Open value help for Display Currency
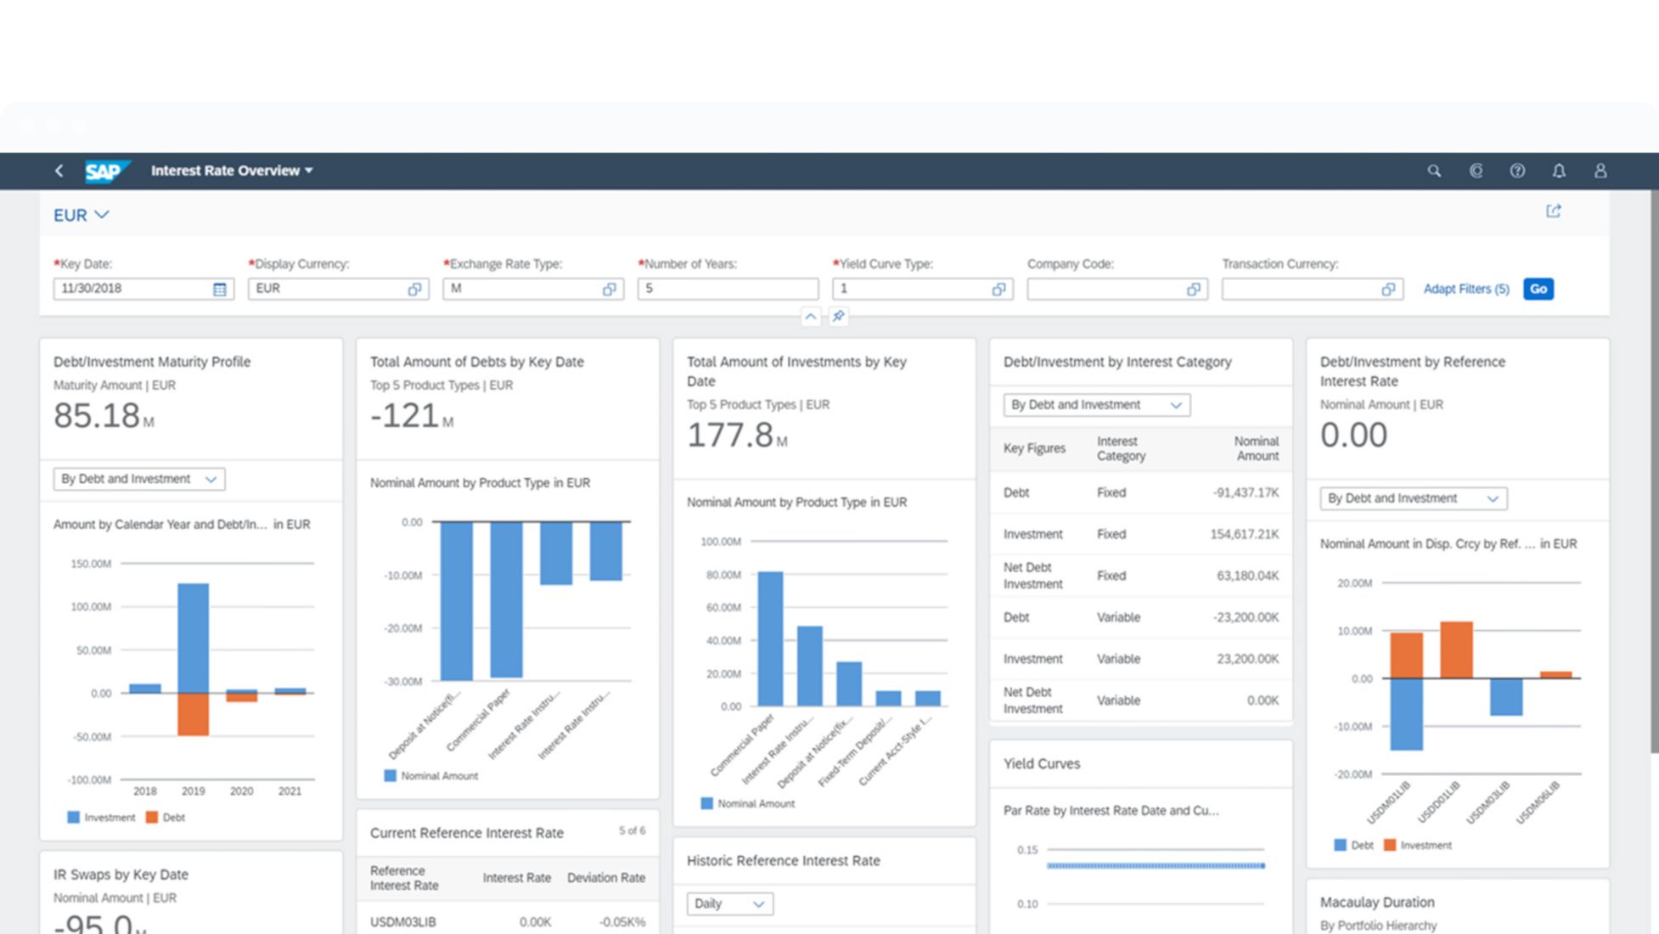Screen dimensions: 1659x934 pyautogui.click(x=414, y=290)
